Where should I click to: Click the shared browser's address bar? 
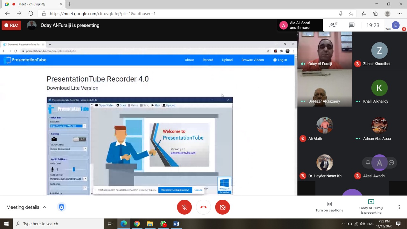[143, 51]
